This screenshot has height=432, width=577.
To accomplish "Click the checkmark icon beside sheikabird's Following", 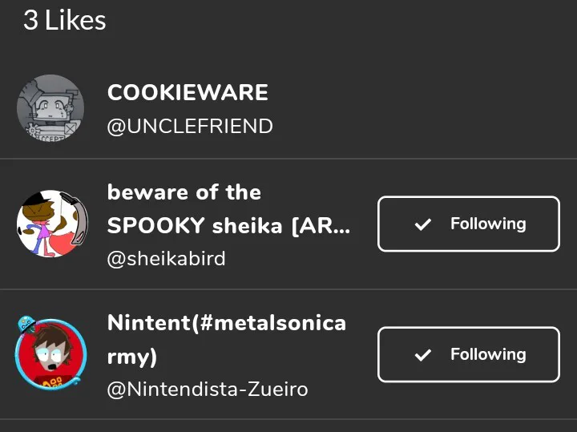I will (x=422, y=224).
